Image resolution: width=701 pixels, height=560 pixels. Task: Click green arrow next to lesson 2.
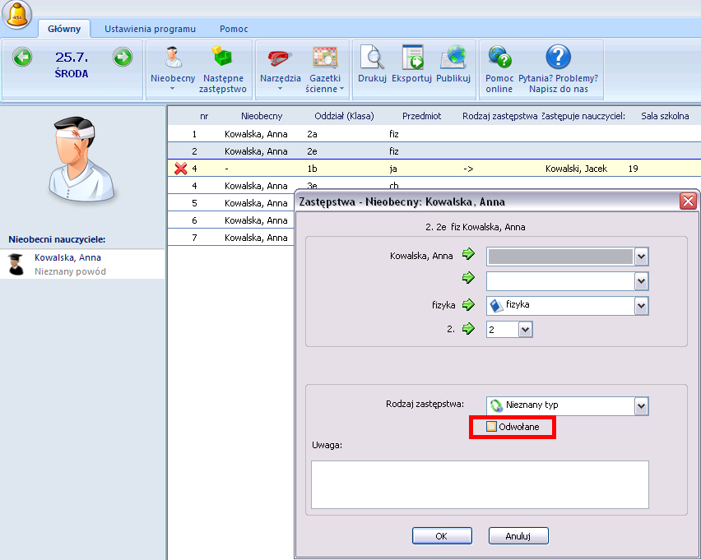tap(468, 329)
